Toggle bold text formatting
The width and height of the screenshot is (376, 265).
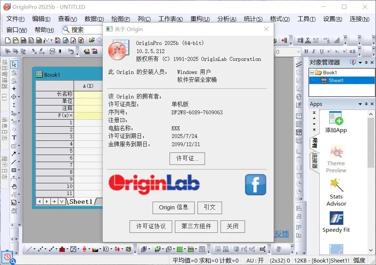pyautogui.click(x=306, y=51)
